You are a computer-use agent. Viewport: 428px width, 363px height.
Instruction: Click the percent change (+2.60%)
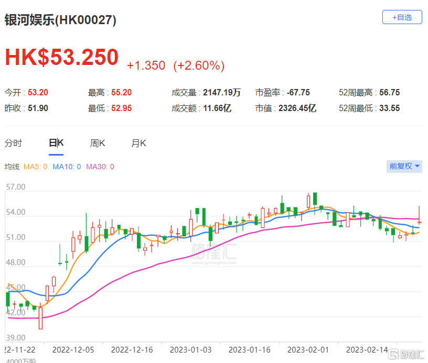199,65
